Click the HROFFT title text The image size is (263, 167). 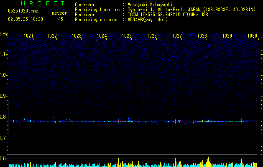pos(43,3)
